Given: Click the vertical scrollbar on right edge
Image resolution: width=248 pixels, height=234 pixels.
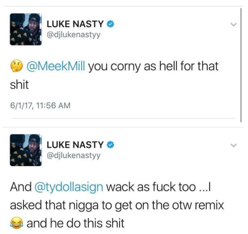Looking at the screenshot, I should (x=241, y=65).
